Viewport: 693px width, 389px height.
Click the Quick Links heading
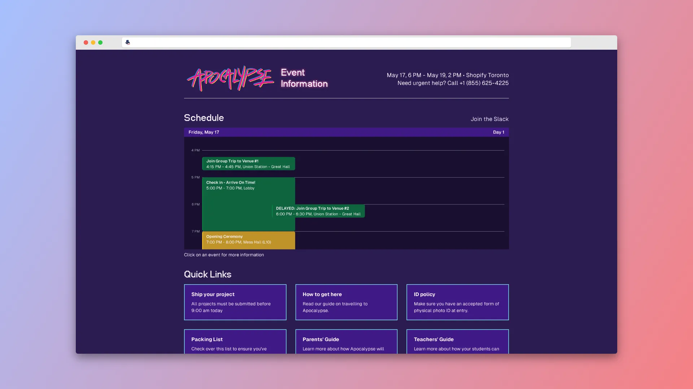point(208,274)
